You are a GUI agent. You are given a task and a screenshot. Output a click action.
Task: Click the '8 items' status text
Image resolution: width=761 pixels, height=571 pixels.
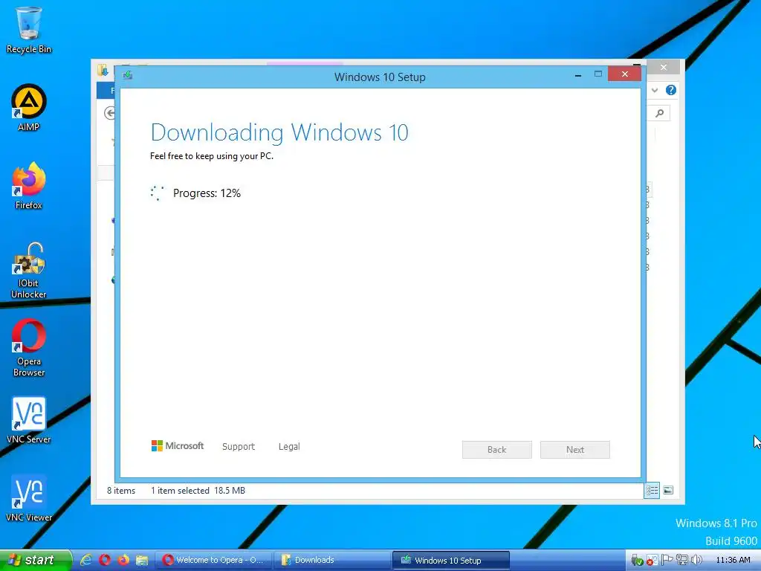pos(121,491)
